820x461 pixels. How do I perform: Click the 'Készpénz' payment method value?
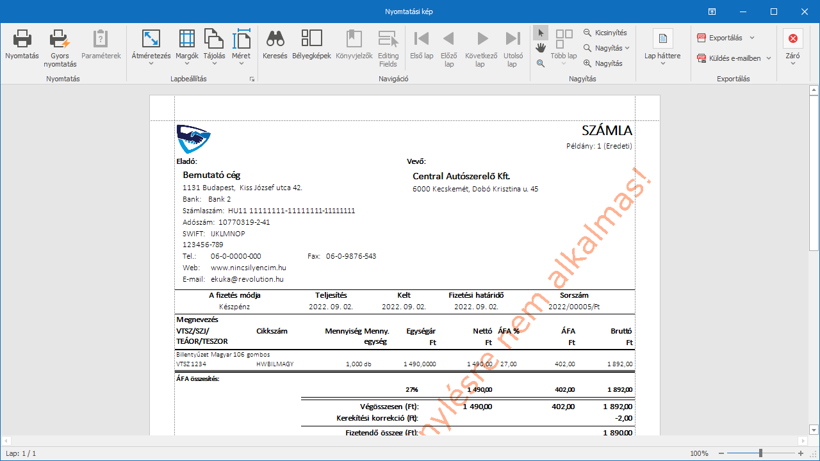[x=234, y=307]
